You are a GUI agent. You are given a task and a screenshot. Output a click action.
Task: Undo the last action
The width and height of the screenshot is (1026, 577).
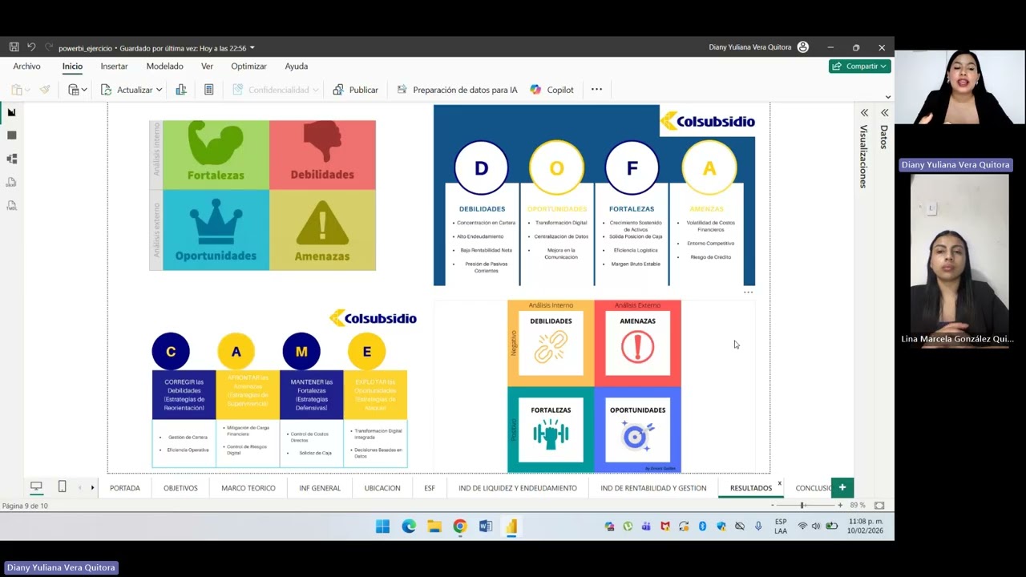click(31, 47)
